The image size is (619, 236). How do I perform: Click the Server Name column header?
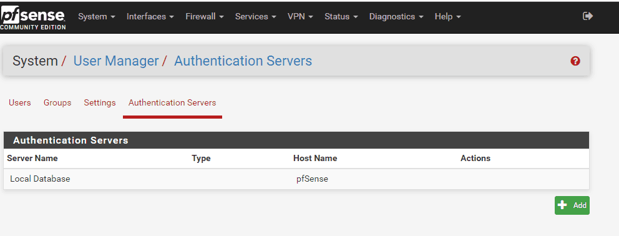click(x=32, y=158)
